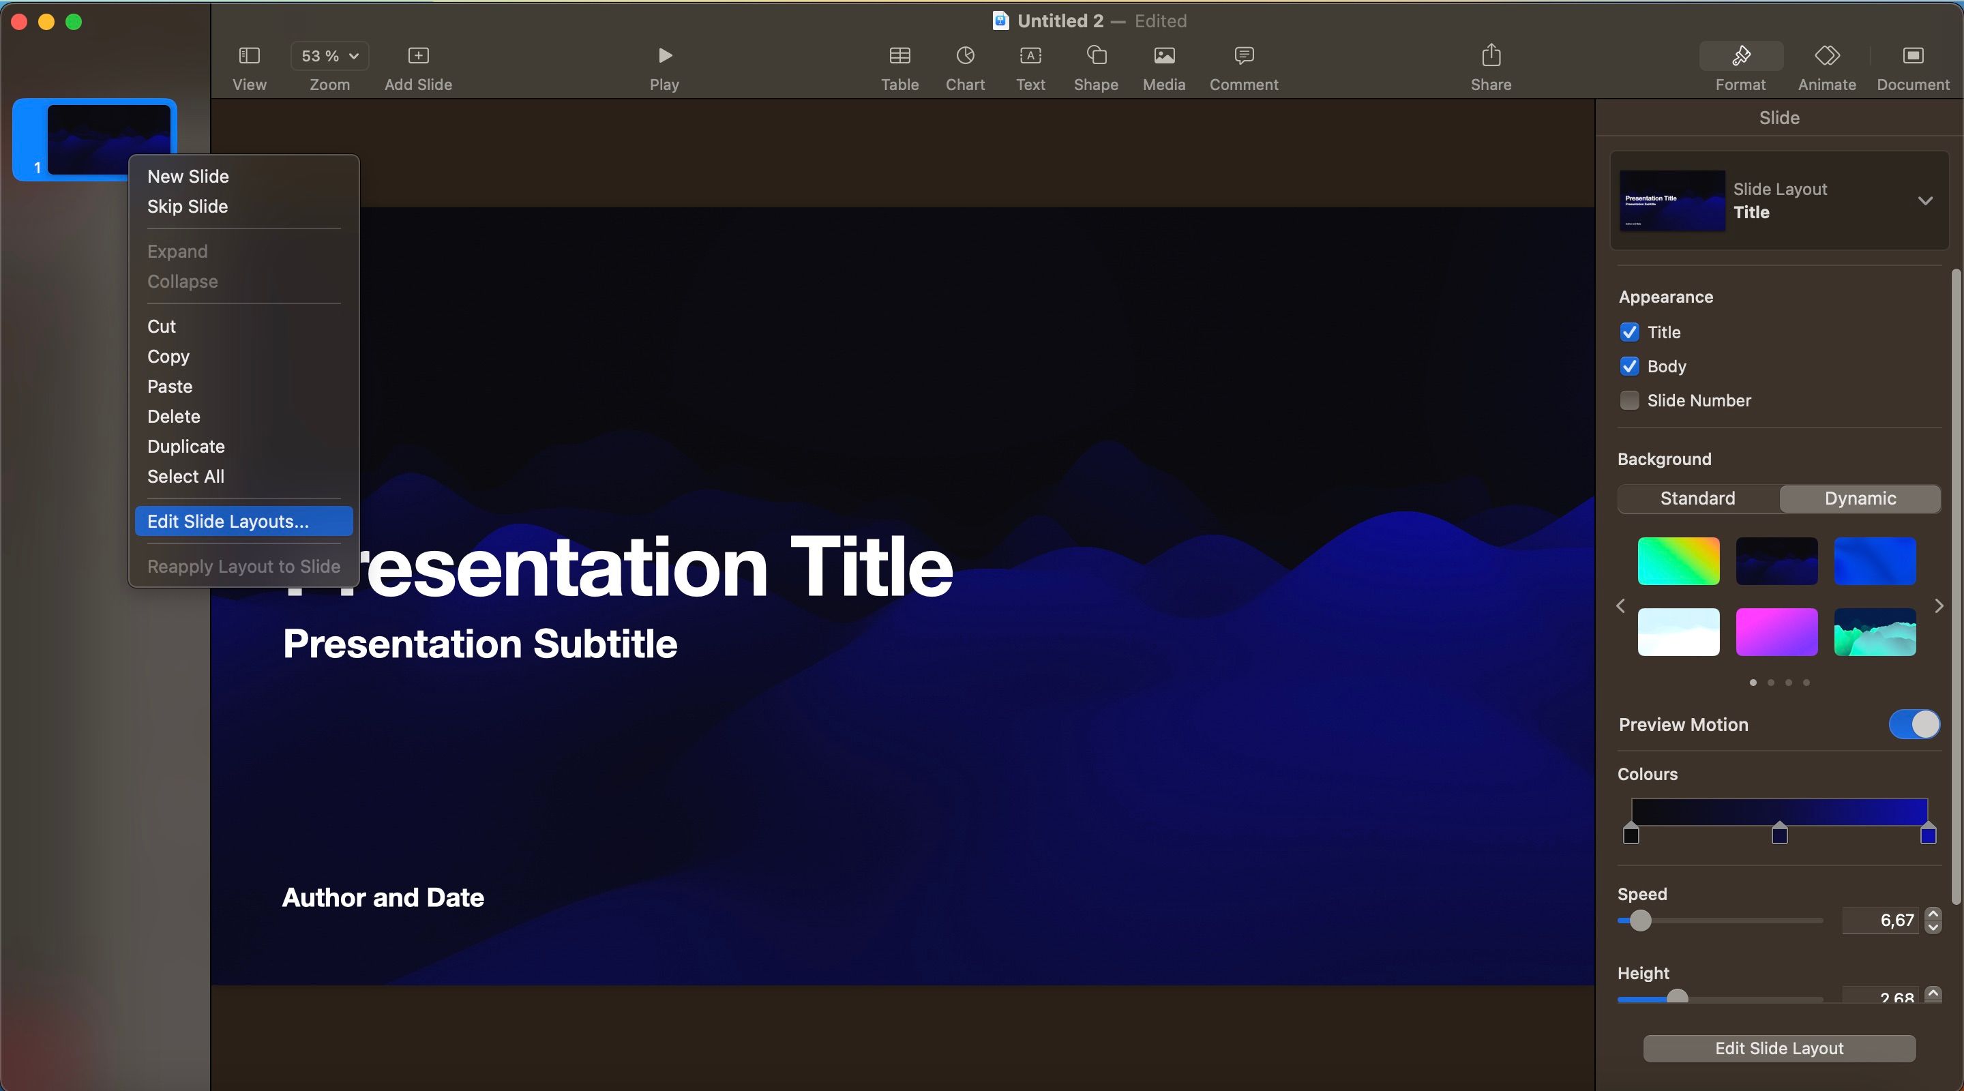Click the Edit Slide Layout button
1964x1091 pixels.
pyautogui.click(x=1779, y=1048)
